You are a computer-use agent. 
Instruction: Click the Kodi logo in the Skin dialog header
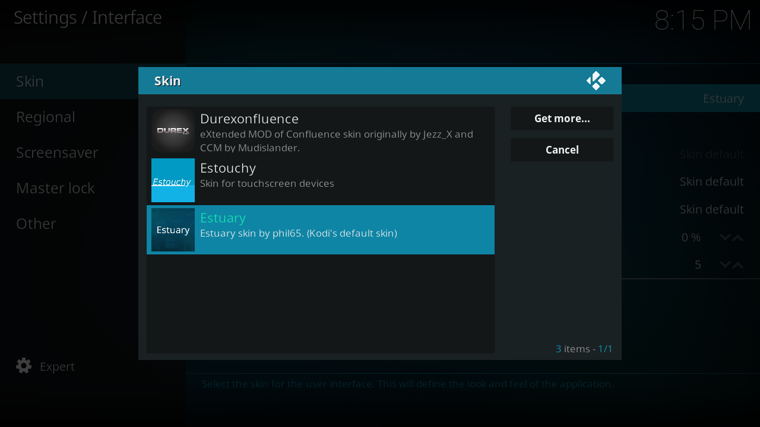596,81
